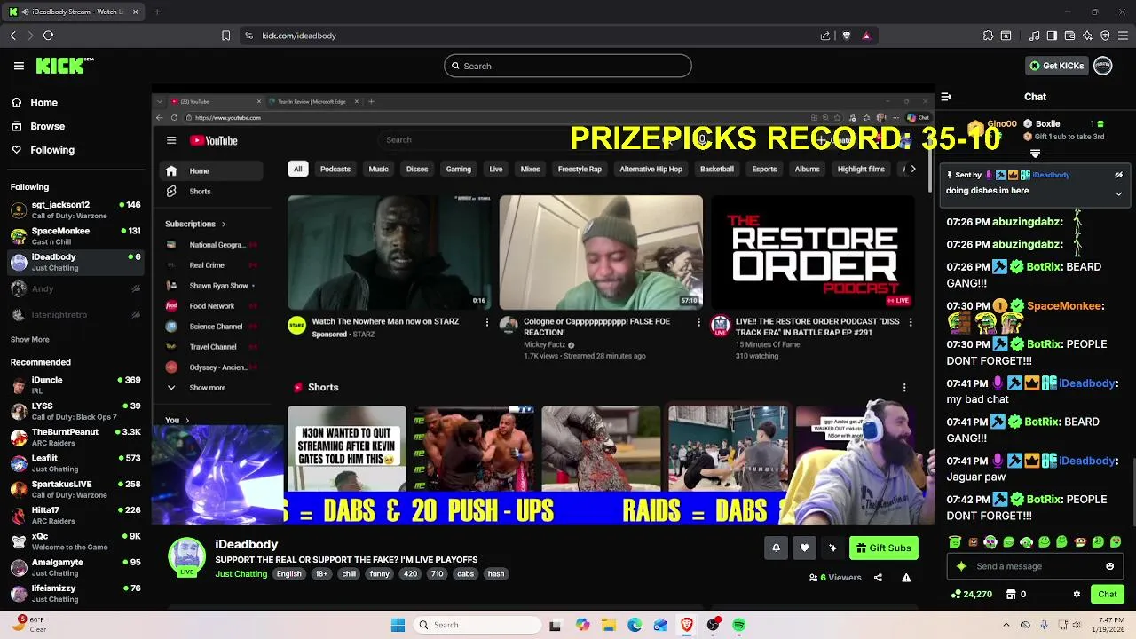Show hidden system tray icons
Viewport: 1136px width, 639px height.
tap(1006, 625)
